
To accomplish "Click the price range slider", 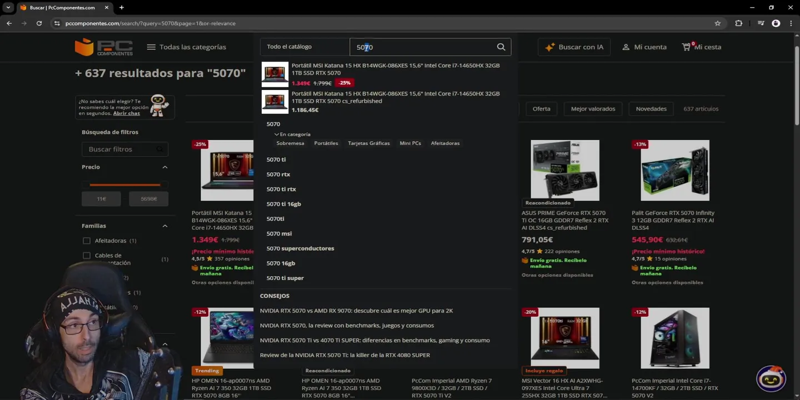I will pyautogui.click(x=125, y=184).
